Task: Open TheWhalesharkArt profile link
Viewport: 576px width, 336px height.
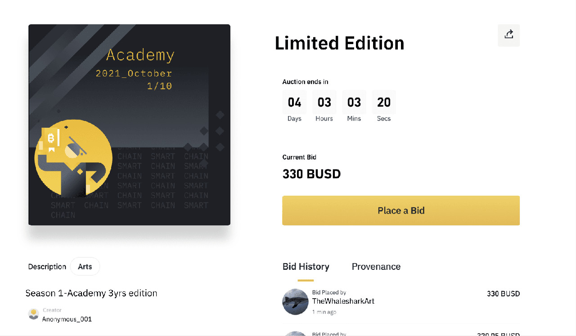Action: (343, 301)
